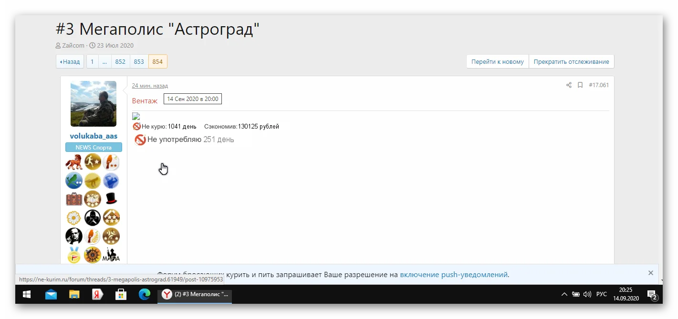Image resolution: width=678 pixels, height=319 pixels.
Task: Launch Microsoft Edge from the taskbar
Action: pos(145,294)
